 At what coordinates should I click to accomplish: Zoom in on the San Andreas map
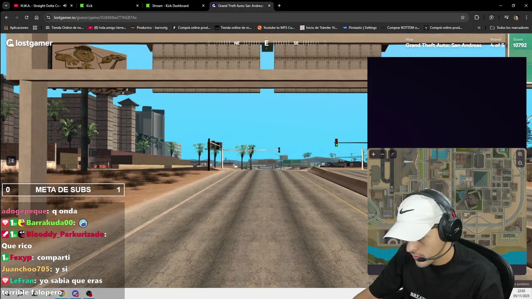pyautogui.click(x=520, y=154)
